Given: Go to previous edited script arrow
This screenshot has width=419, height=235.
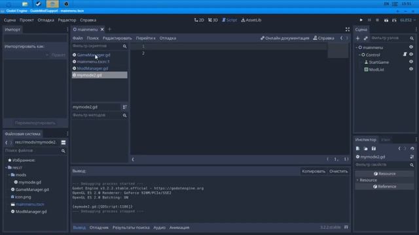Looking at the screenshot, I should 341,38.
